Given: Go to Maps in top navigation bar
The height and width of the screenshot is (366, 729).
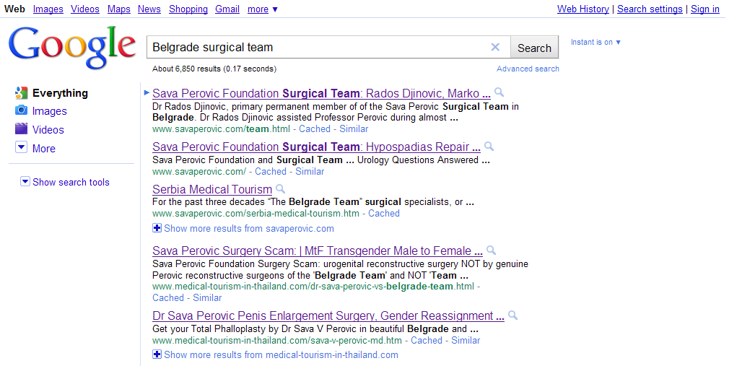Looking at the screenshot, I should point(119,9).
